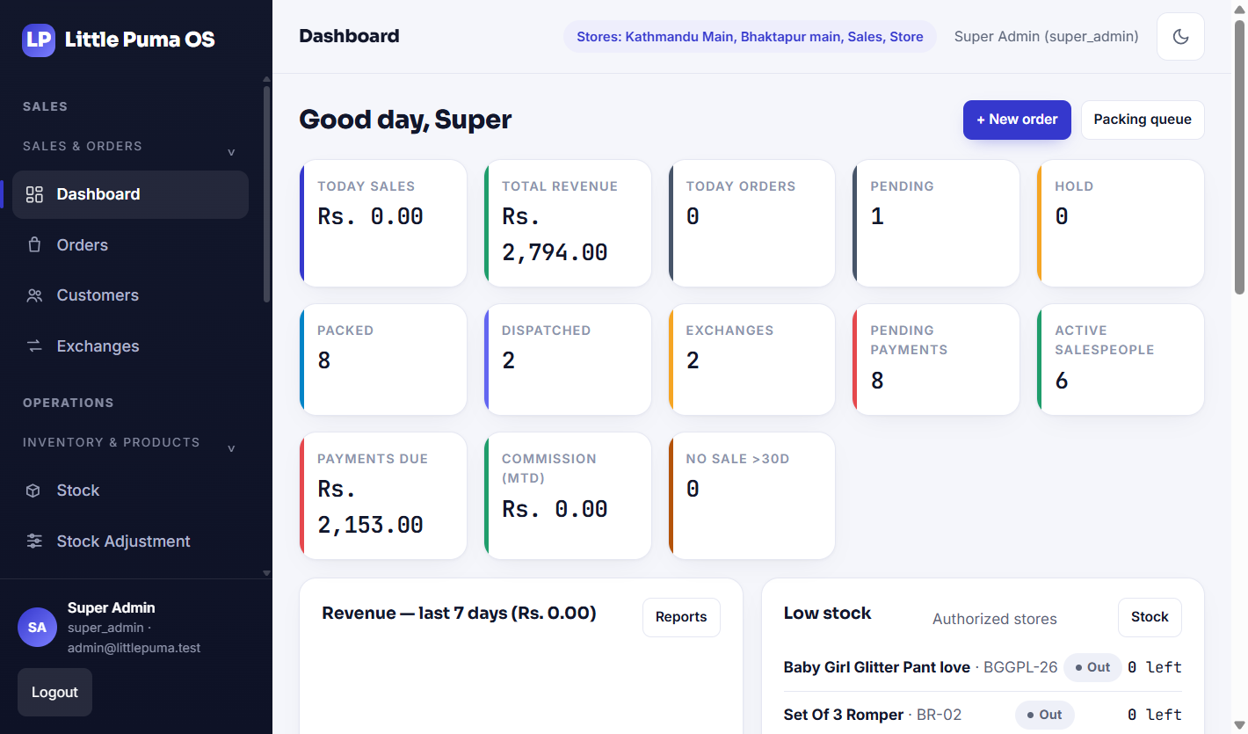
Task: Select the Pending orders card
Action: (936, 223)
